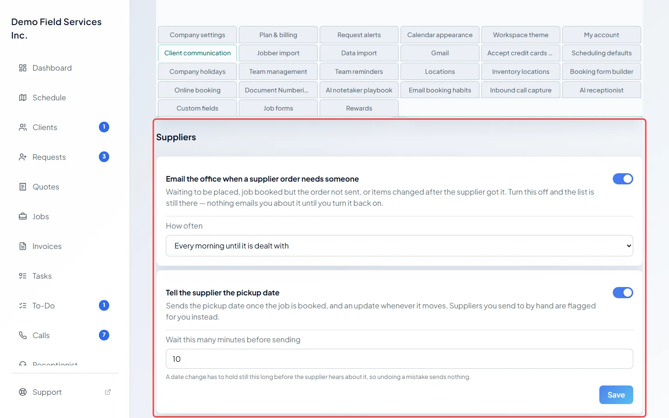
Task: Select the Client communication tab
Action: [197, 53]
